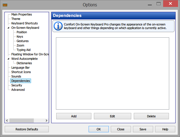
Task: Click inside the empty dependencies list
Action: [x=112, y=73]
